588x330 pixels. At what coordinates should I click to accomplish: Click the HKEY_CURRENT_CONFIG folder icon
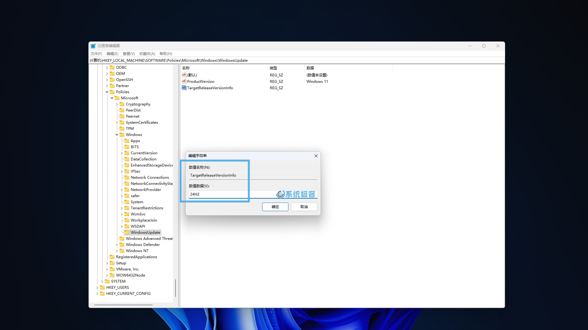click(102, 294)
